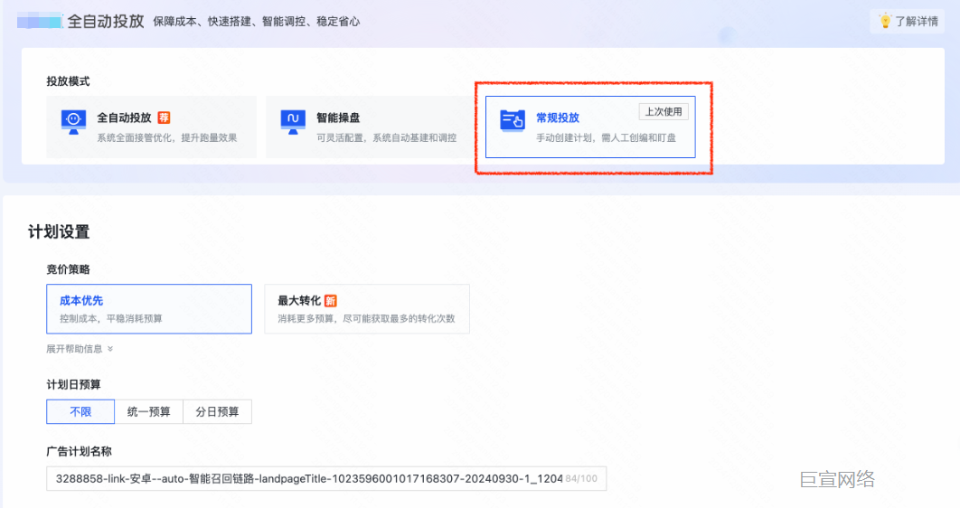Click the text 系统全面接管优化，提升跑量效果

(167, 137)
